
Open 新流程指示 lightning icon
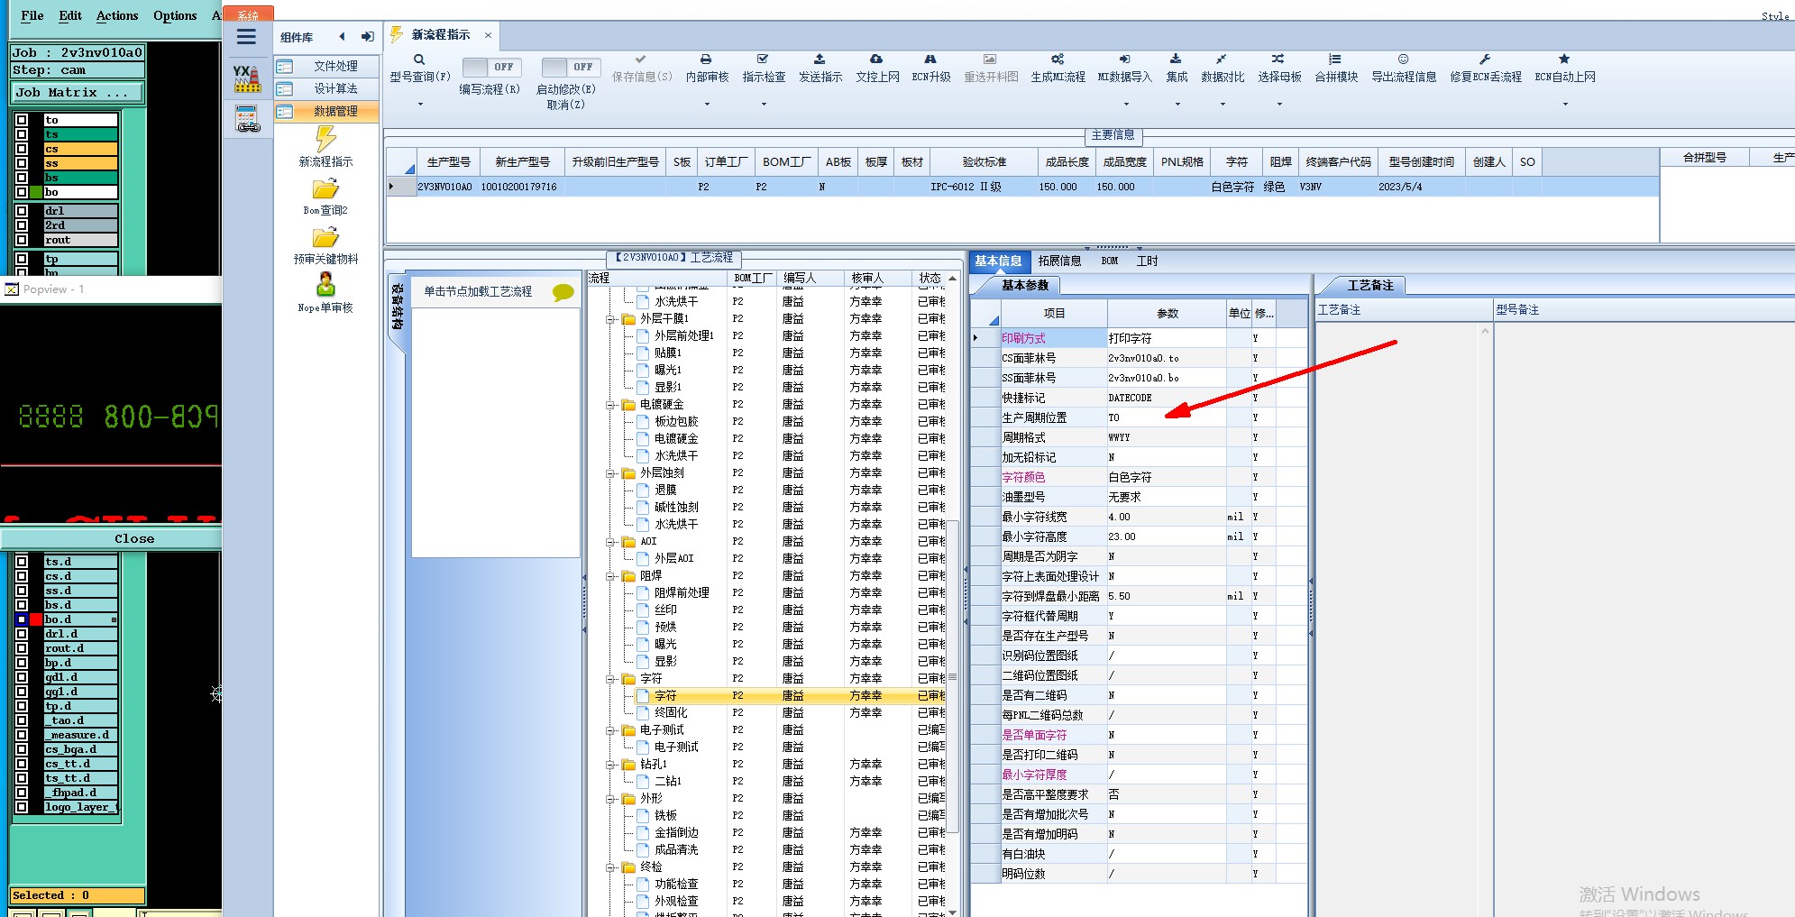click(x=325, y=139)
